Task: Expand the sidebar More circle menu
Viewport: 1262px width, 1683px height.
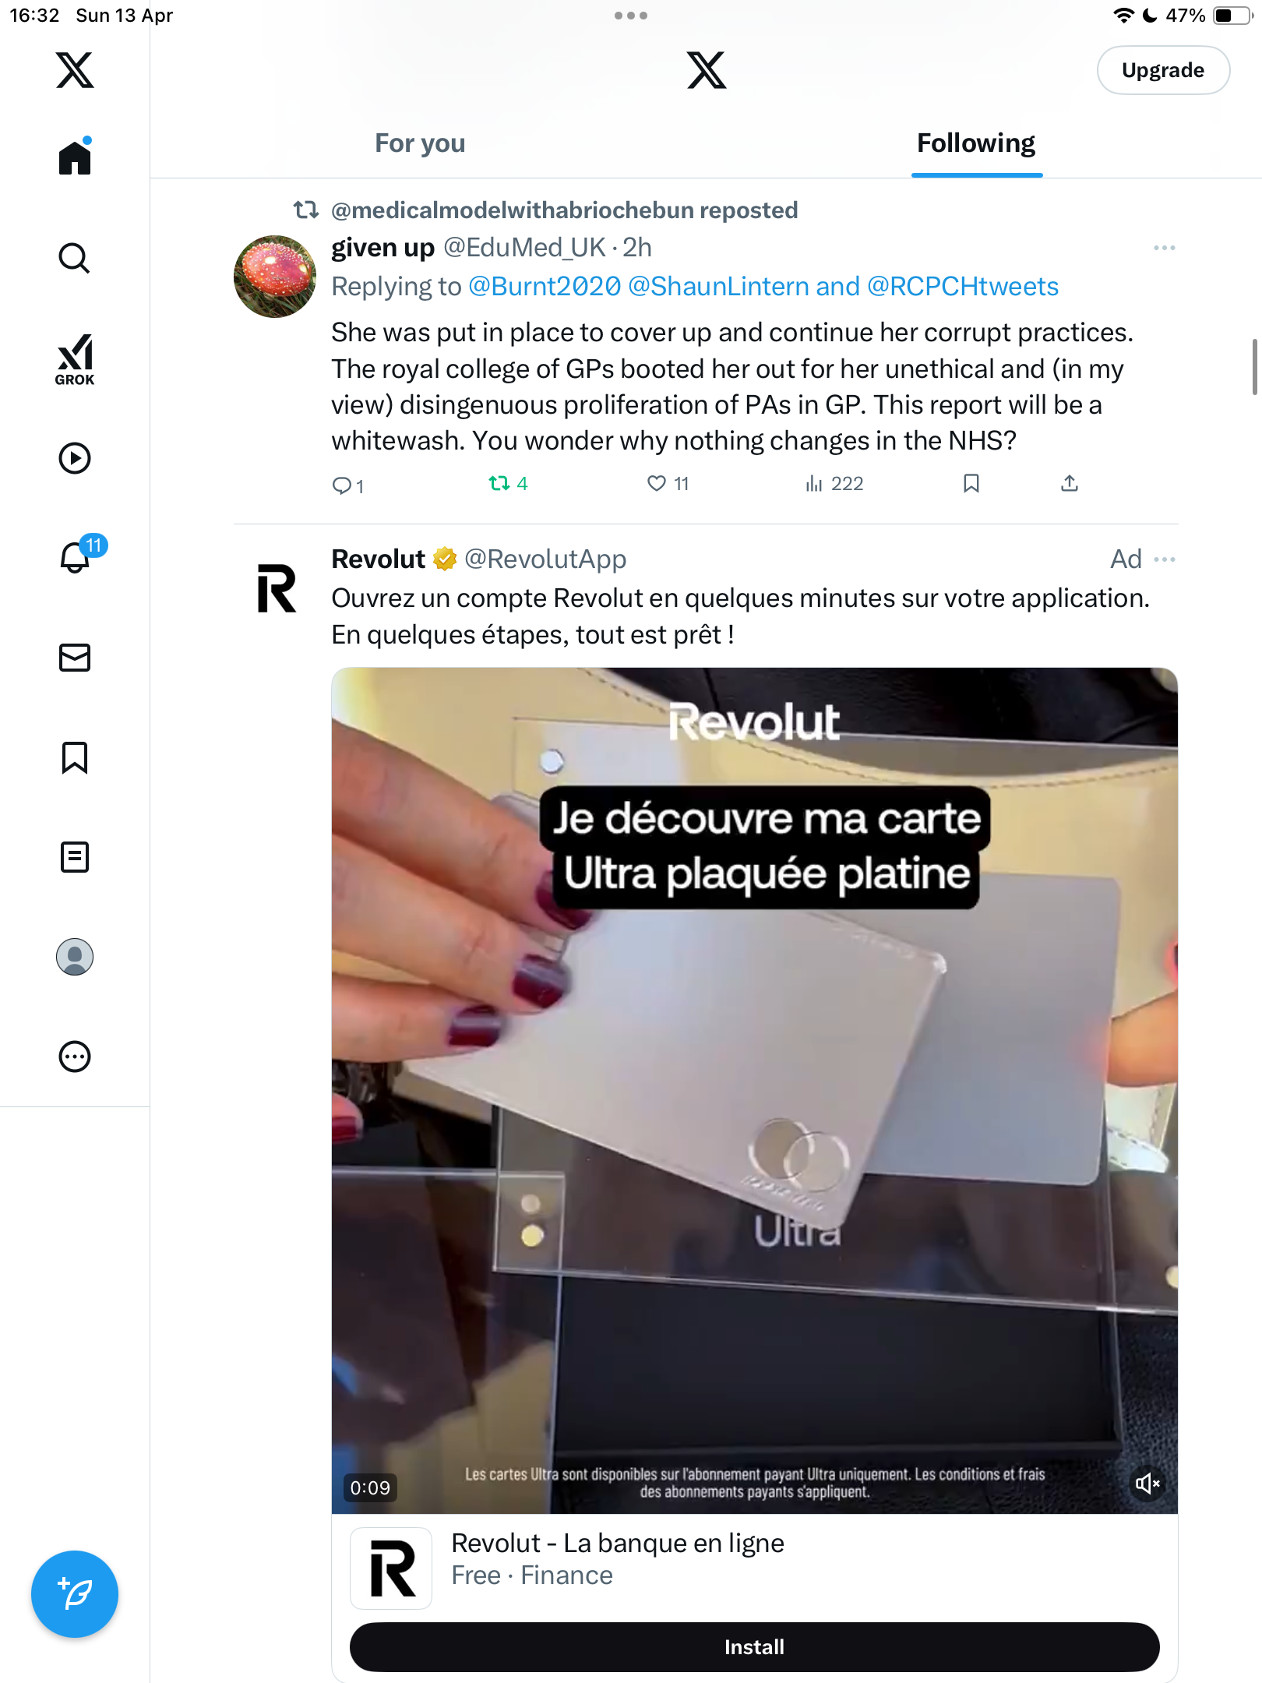Action: 75,1057
